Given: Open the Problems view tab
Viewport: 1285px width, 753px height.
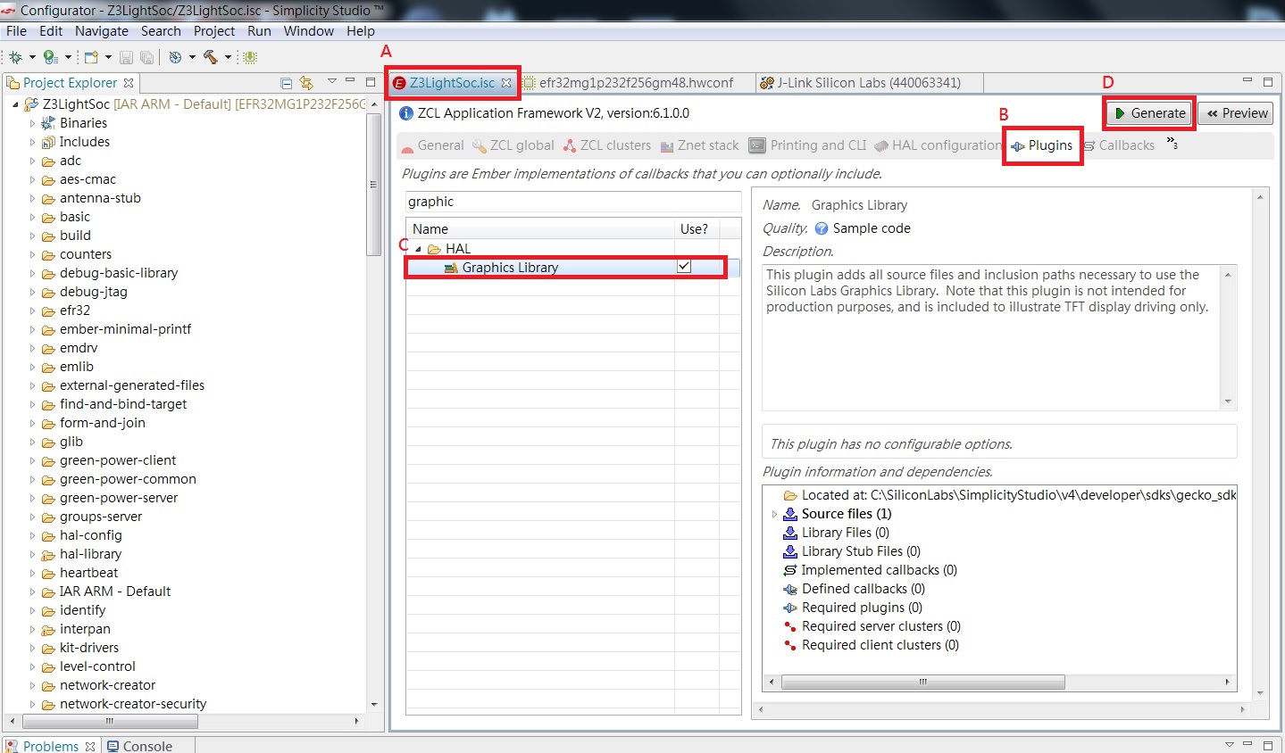Looking at the screenshot, I should coord(51,746).
